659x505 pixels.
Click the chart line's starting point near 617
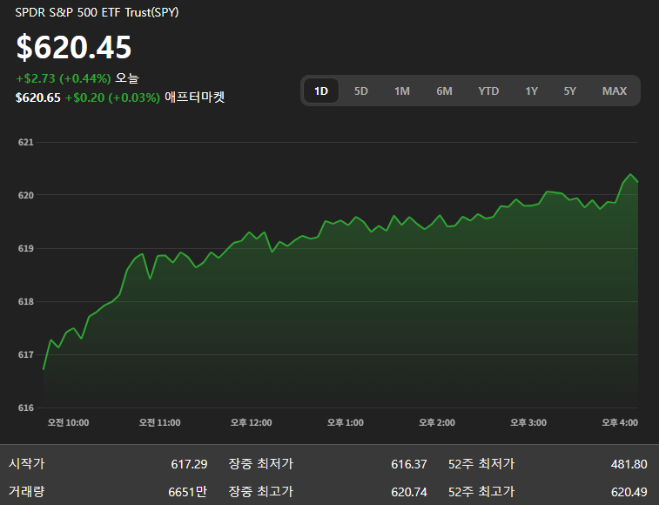click(x=44, y=369)
